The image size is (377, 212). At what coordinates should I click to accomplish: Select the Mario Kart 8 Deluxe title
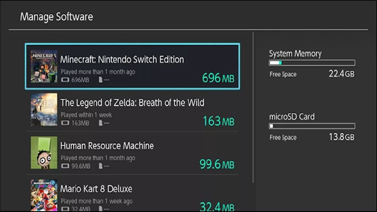[96, 189]
